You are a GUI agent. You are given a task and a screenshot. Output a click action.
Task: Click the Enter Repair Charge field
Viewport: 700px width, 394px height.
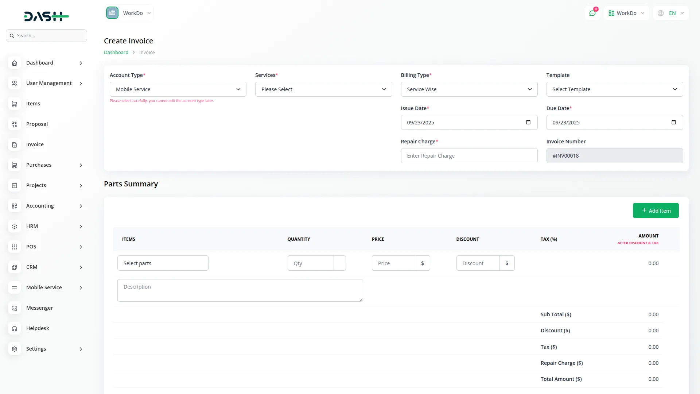(469, 155)
